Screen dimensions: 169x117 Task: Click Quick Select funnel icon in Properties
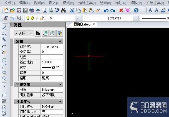click(60, 33)
